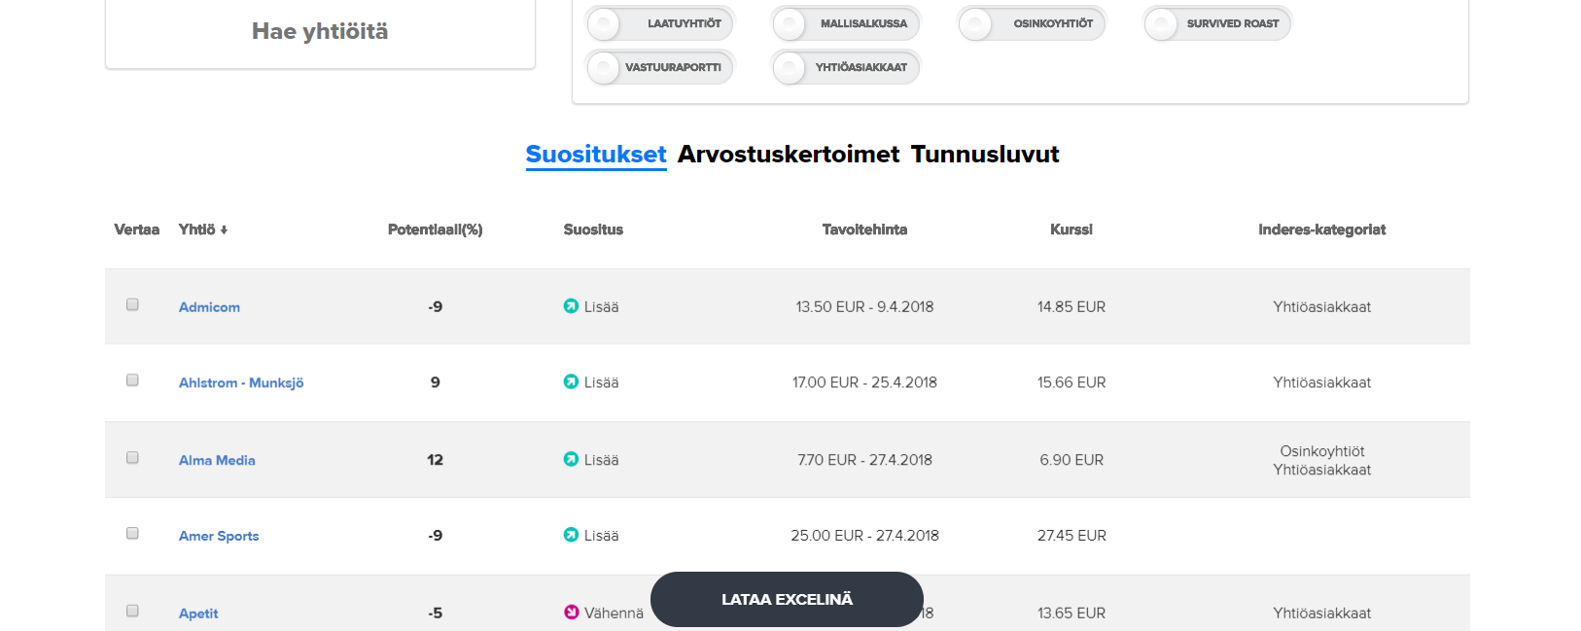Click the Hae yhtiöitä search field
The height and width of the screenshot is (631, 1581).
[320, 32]
